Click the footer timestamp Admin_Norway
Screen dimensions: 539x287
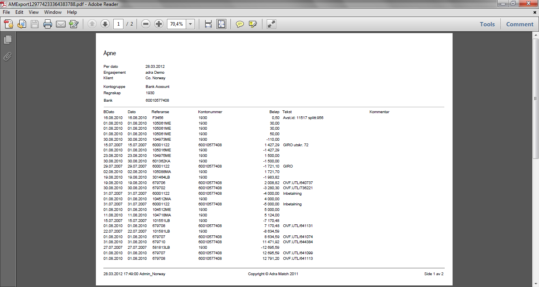pyautogui.click(x=135, y=274)
